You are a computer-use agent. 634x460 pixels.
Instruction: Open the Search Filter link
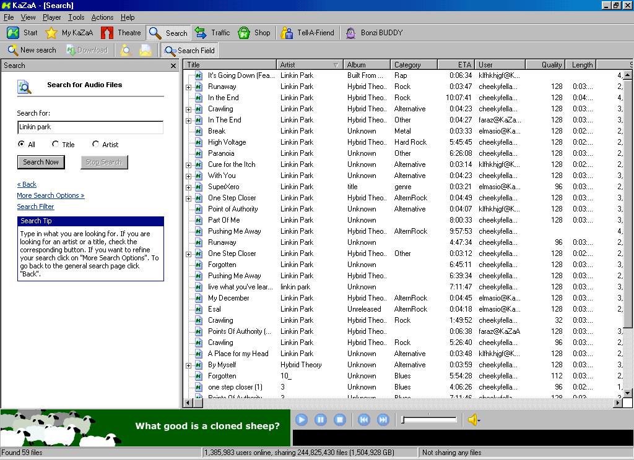coord(35,207)
